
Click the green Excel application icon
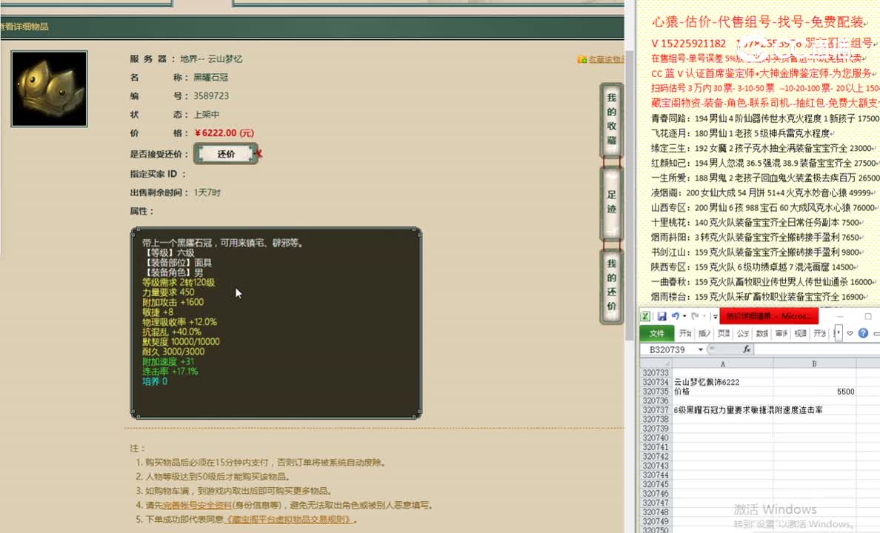coord(645,315)
